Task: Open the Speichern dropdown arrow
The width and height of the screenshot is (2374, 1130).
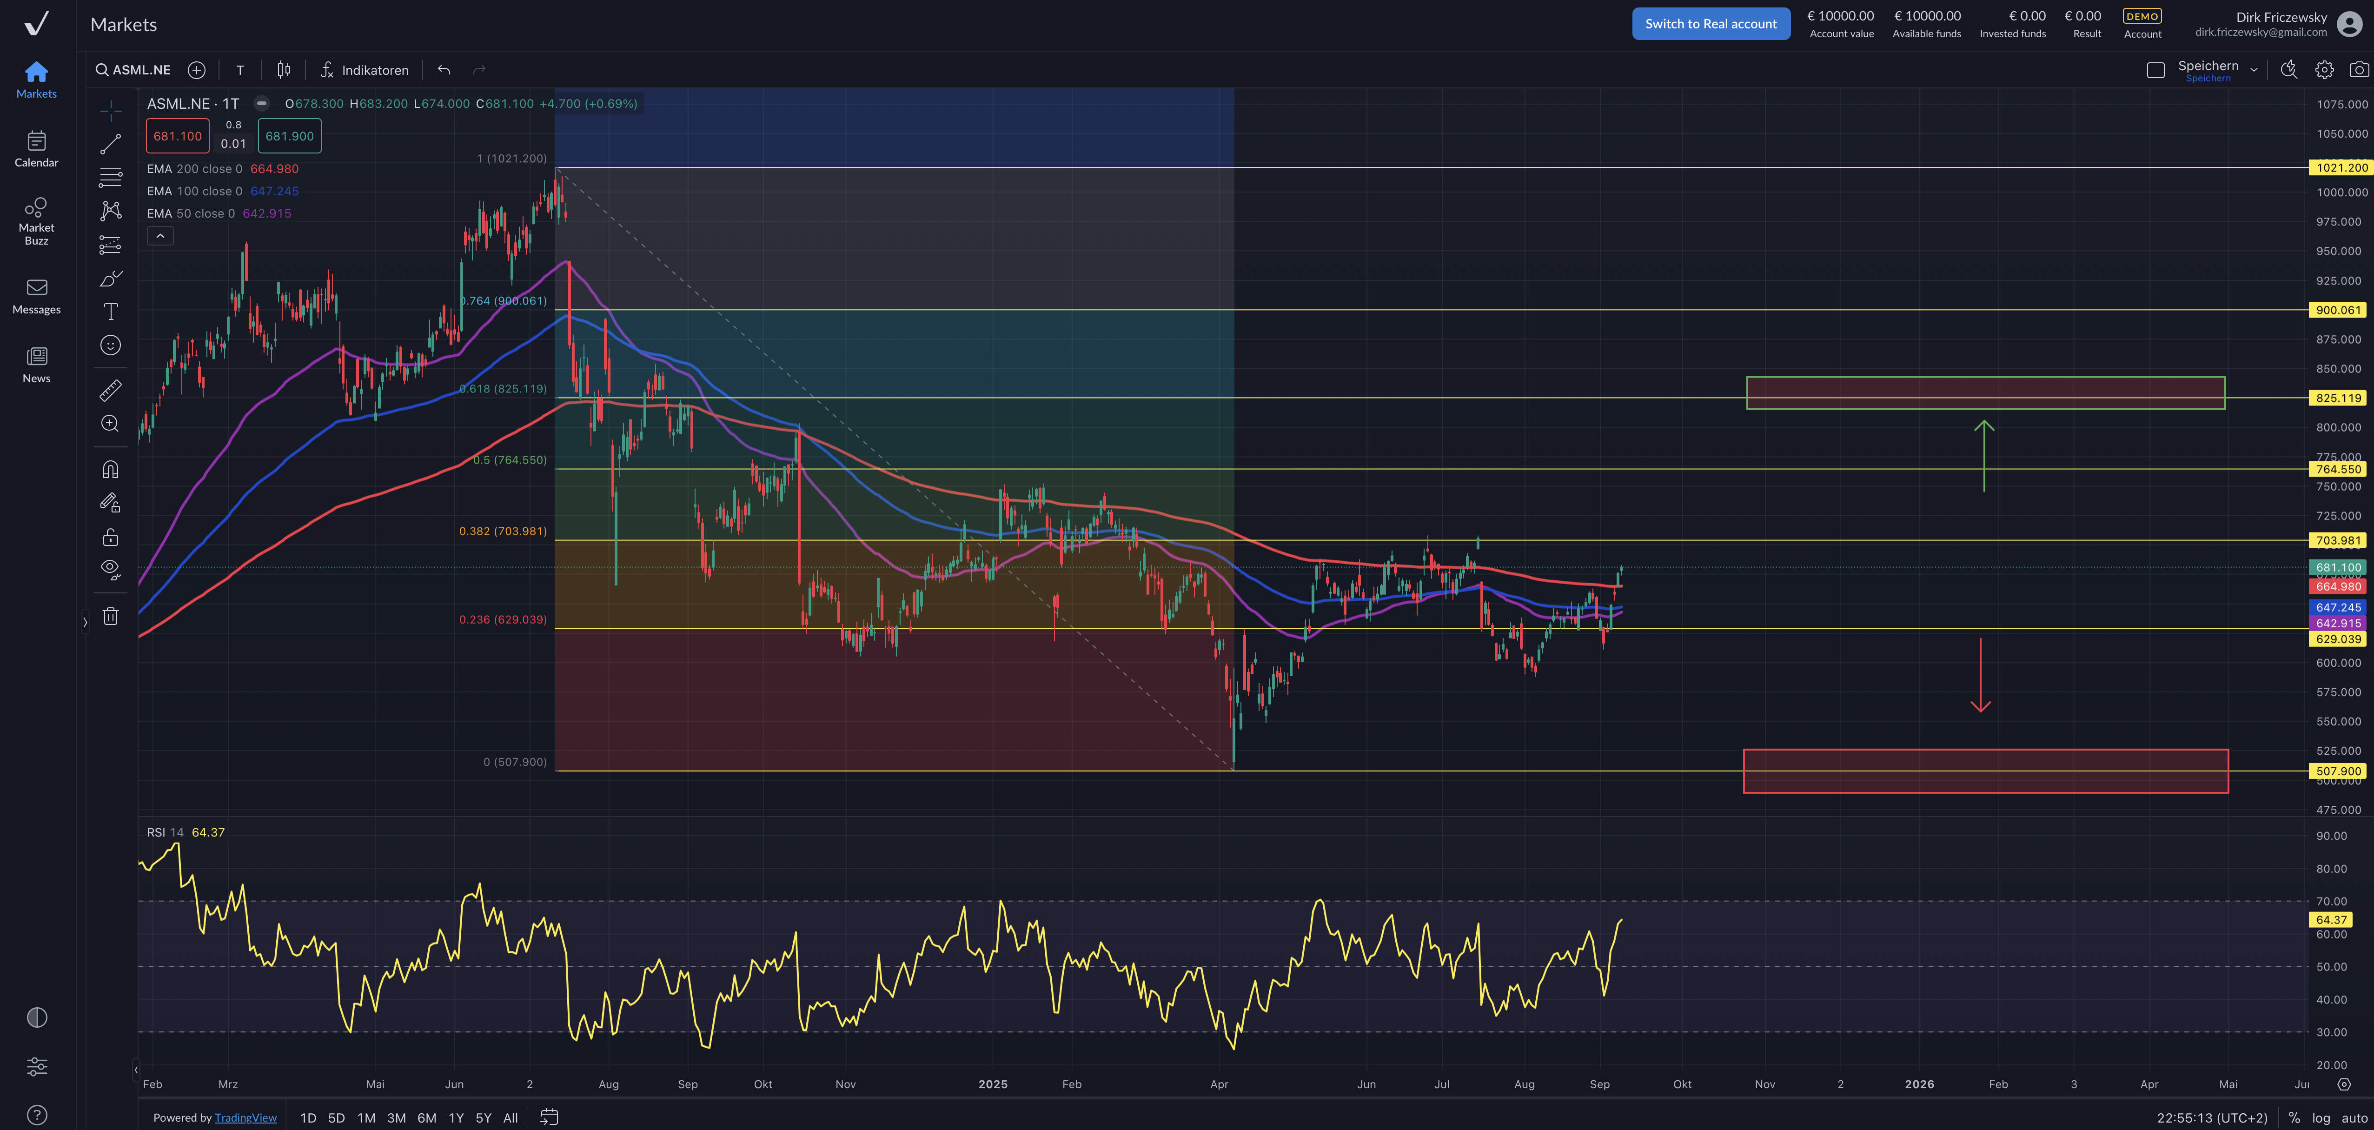Action: 2254,70
